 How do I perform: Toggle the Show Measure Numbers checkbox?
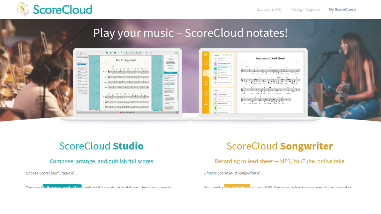point(166,64)
